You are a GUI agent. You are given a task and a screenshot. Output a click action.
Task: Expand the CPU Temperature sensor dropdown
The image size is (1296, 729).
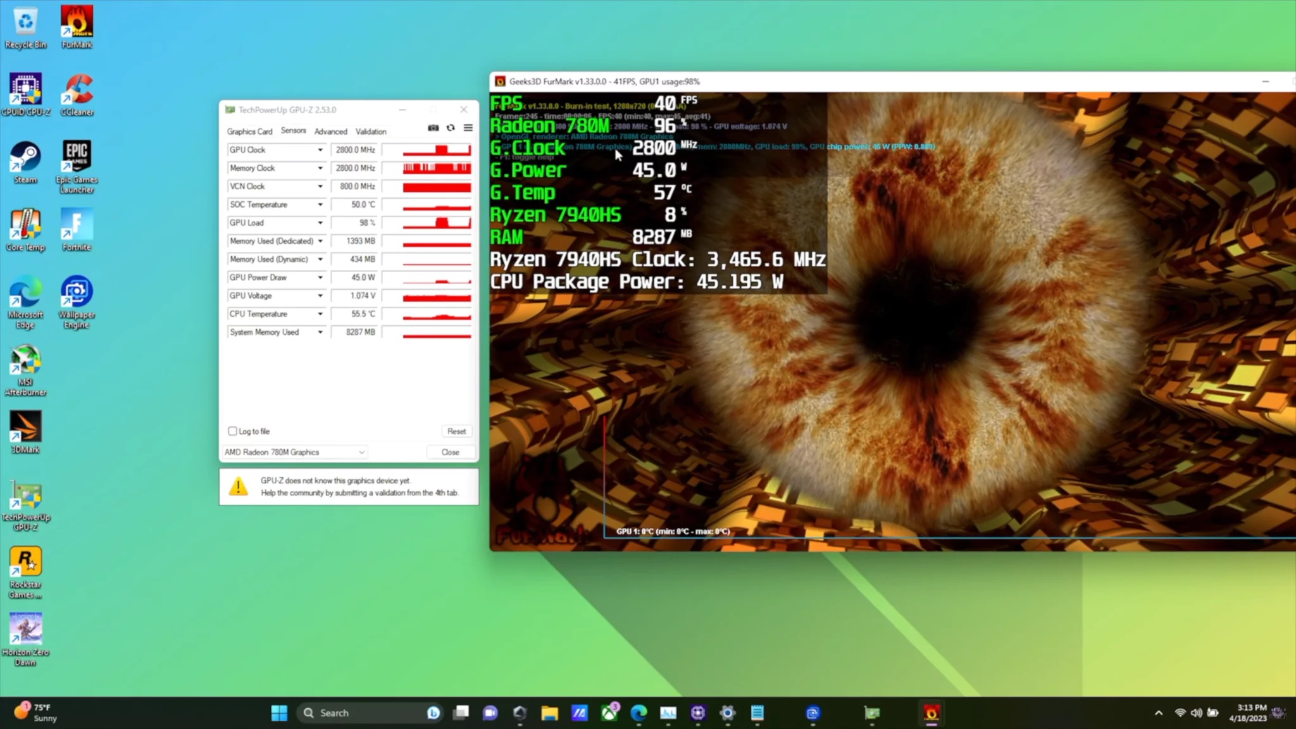[x=320, y=314]
